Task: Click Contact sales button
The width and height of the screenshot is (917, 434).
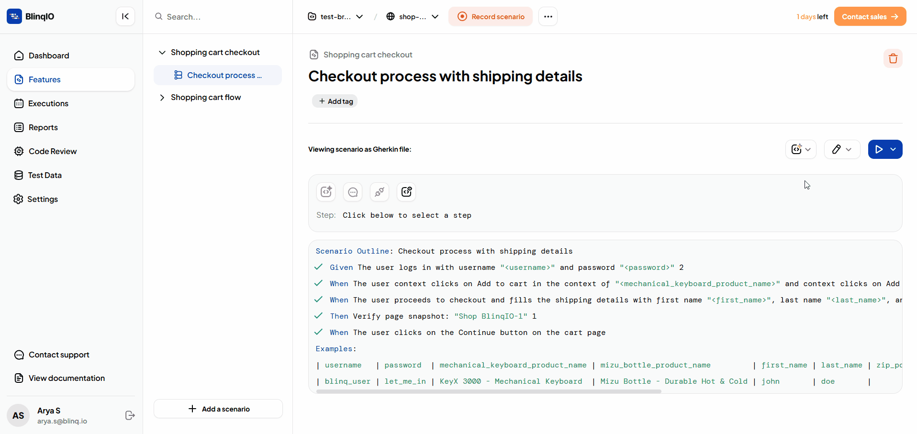Action: point(870,16)
